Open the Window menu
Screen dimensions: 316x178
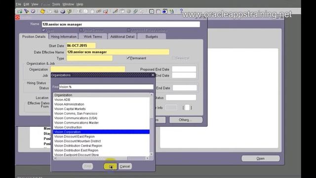click(x=68, y=4)
